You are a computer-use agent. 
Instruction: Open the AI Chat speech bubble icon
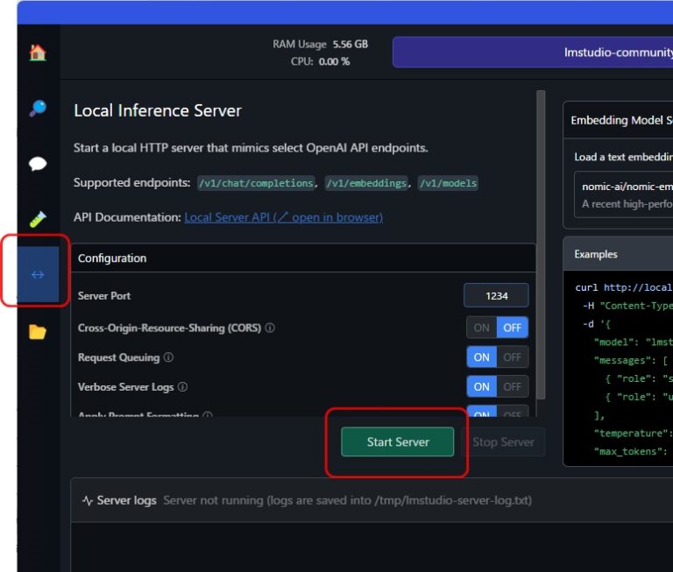pos(38,164)
